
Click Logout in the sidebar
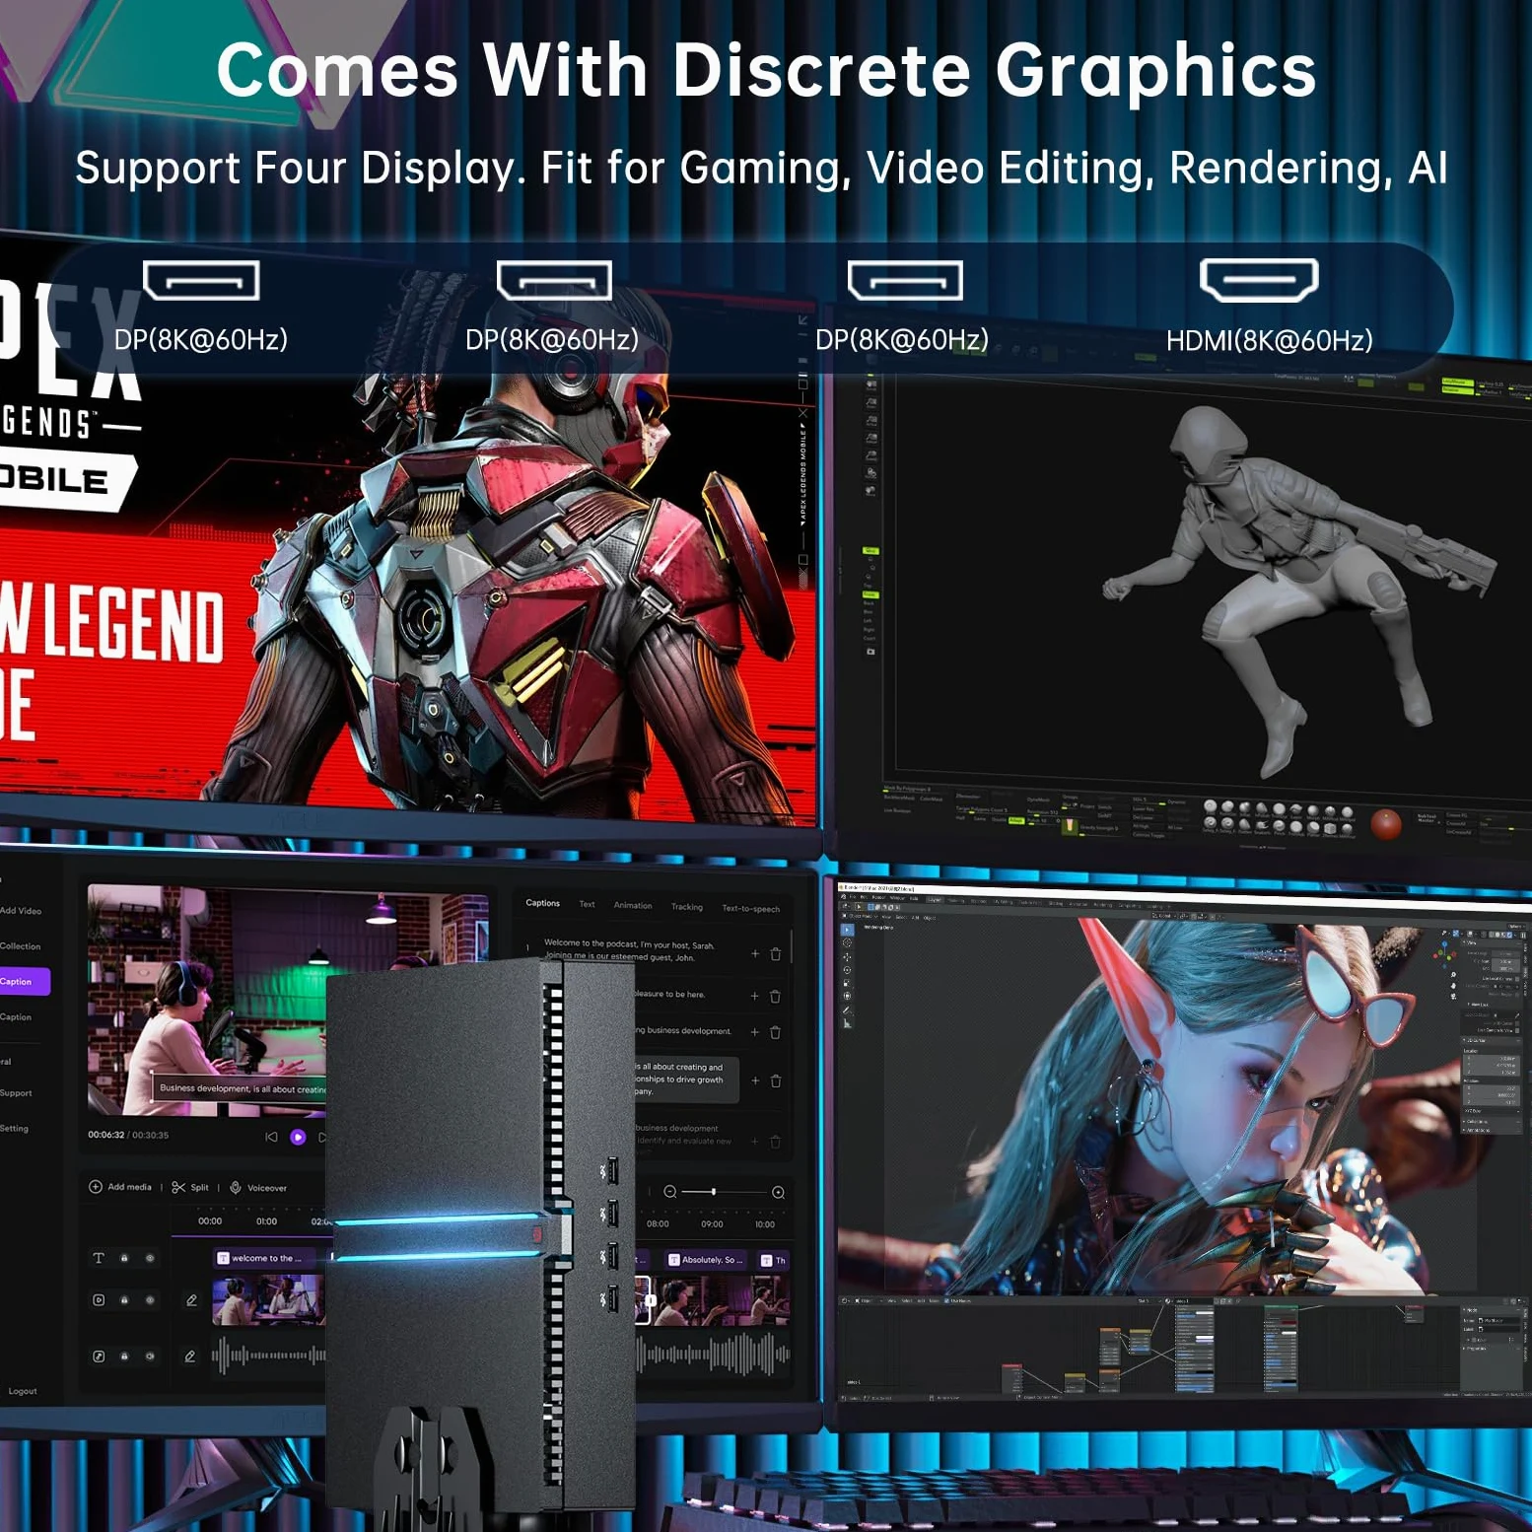coord(23,1391)
